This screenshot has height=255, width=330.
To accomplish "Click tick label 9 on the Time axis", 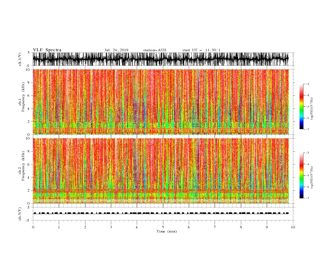I will pyautogui.click(x=267, y=227).
